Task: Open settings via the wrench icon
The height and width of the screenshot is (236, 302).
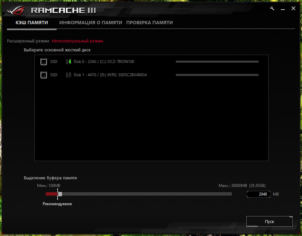Action: pyautogui.click(x=272, y=8)
